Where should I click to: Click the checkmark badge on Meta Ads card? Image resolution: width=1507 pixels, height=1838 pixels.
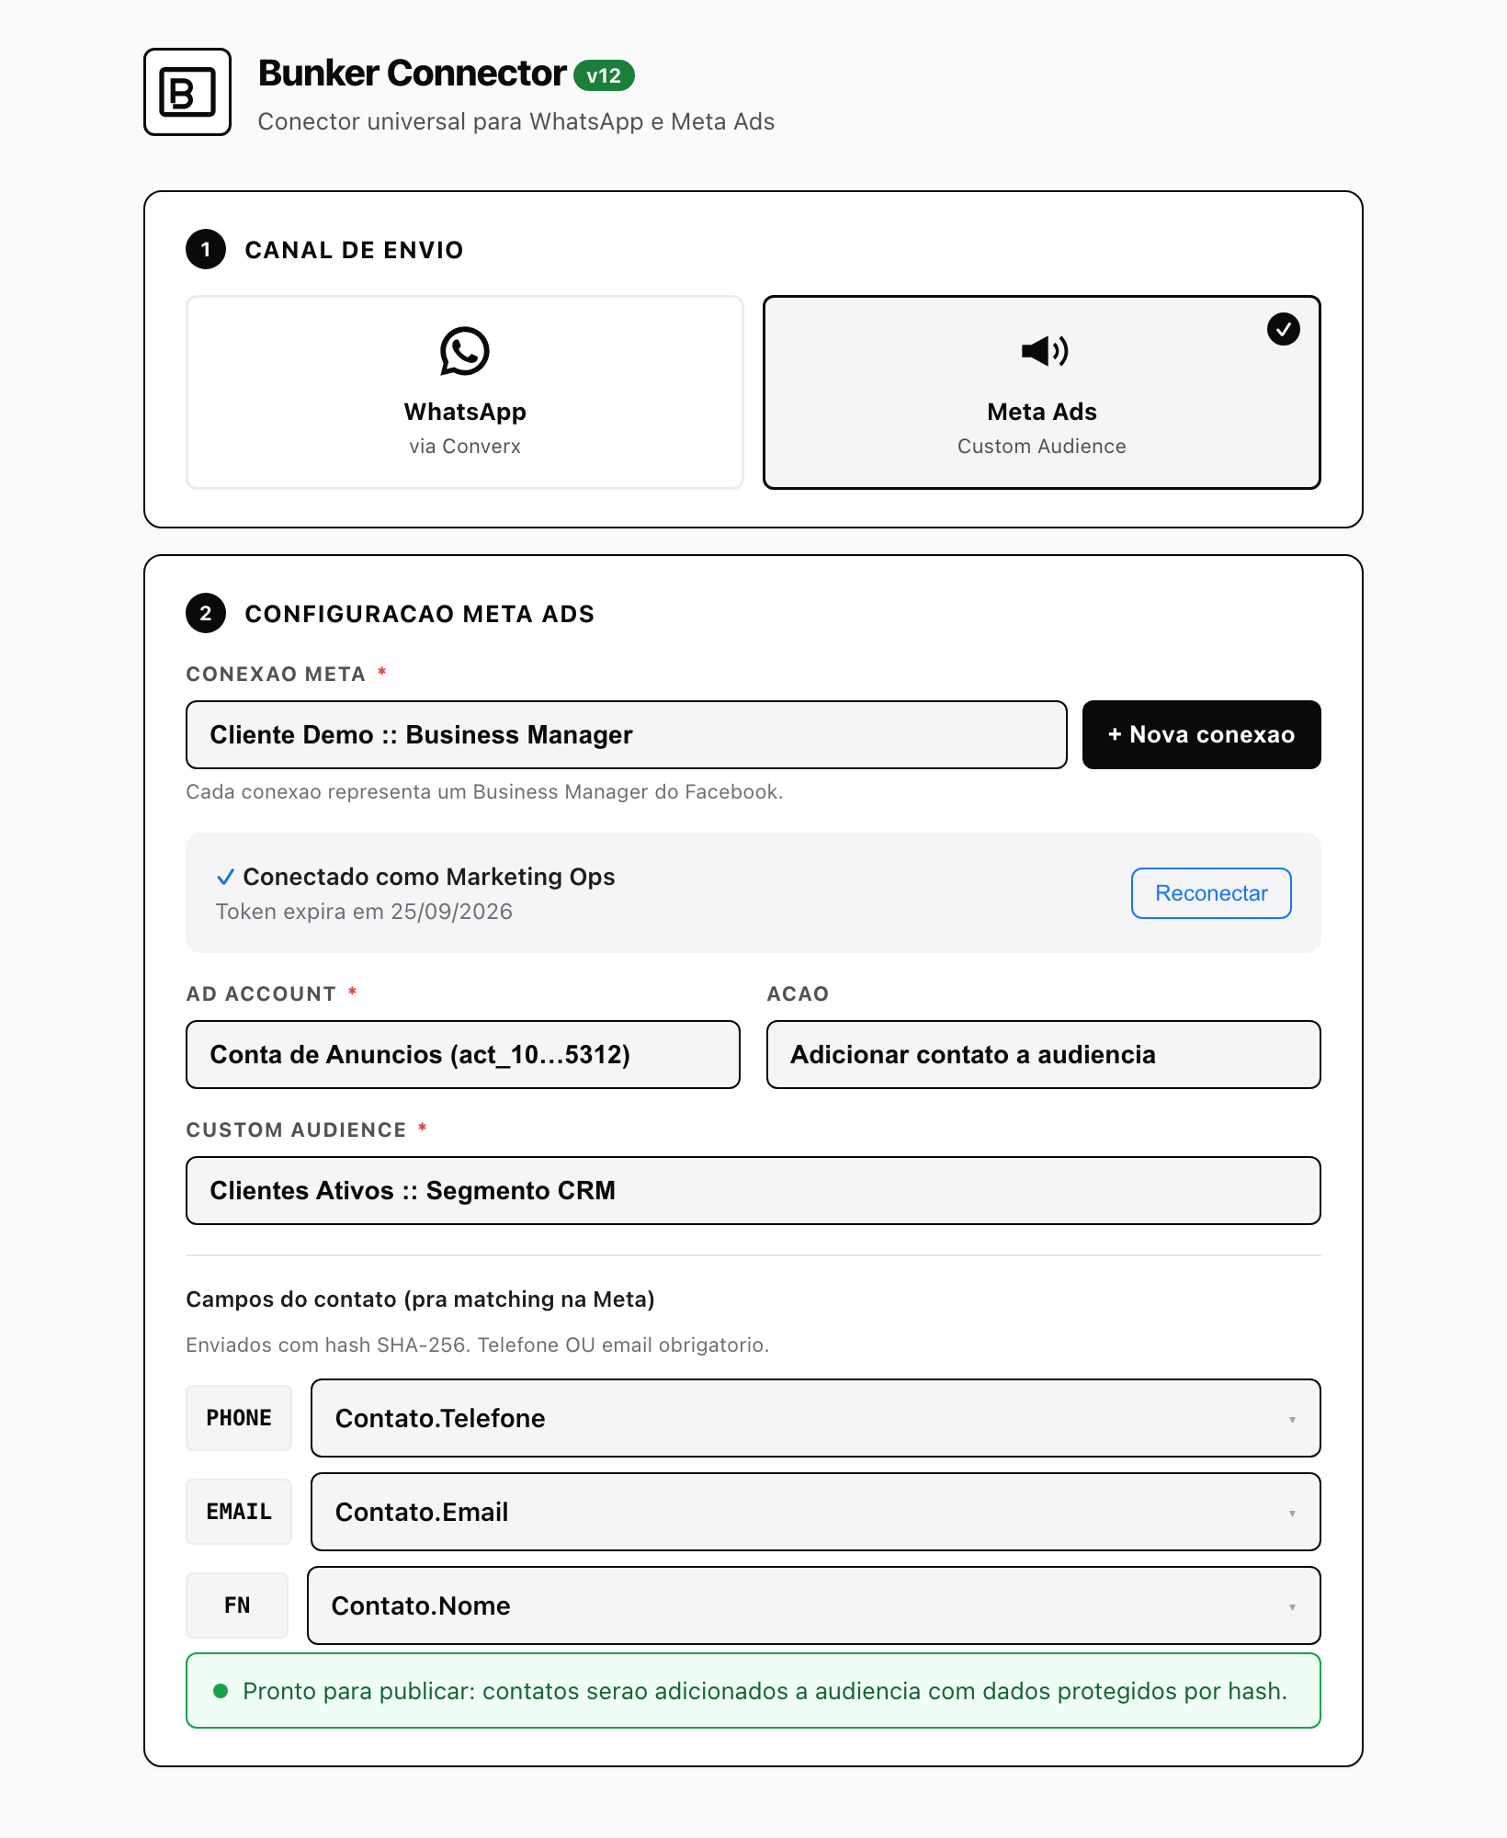[1284, 329]
